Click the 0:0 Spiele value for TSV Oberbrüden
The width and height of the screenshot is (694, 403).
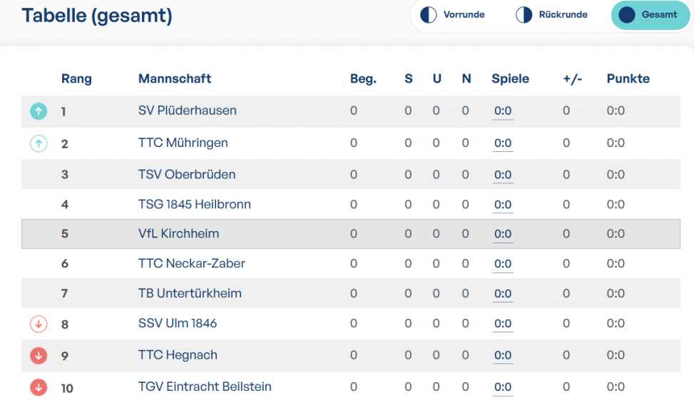(x=503, y=175)
